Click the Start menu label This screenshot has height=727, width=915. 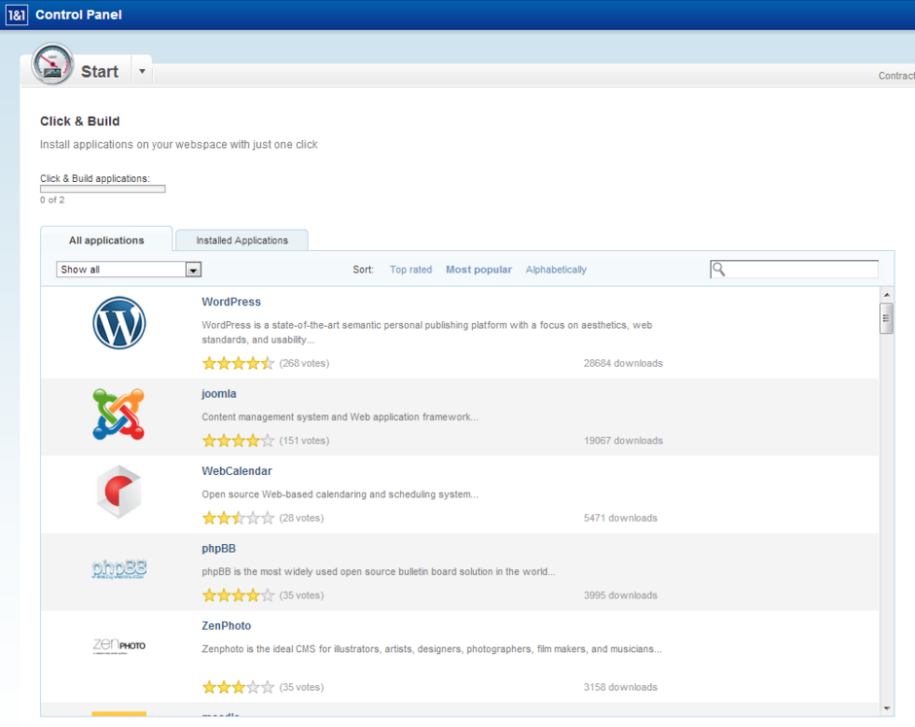(99, 72)
